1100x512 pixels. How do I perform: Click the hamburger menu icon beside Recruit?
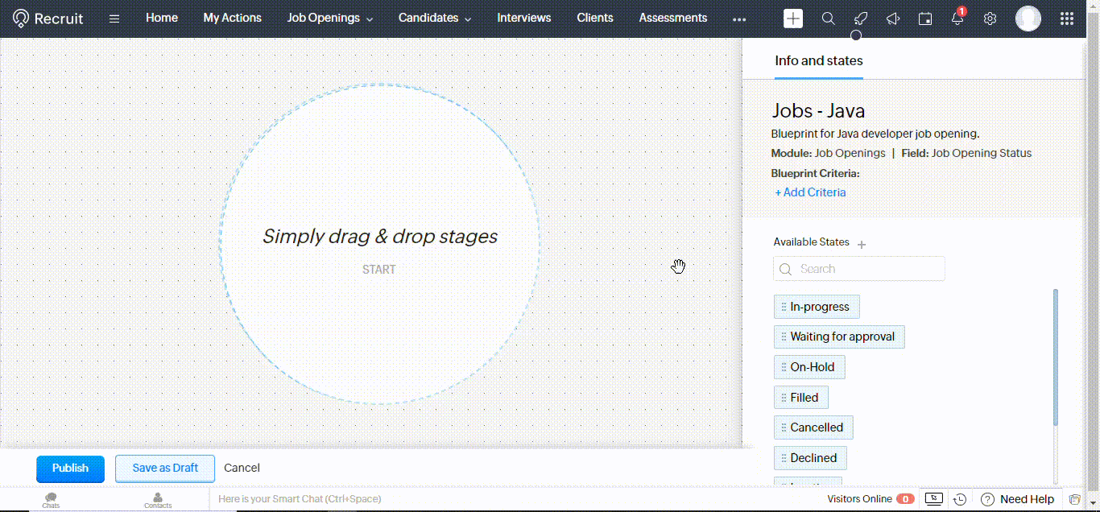tap(114, 19)
